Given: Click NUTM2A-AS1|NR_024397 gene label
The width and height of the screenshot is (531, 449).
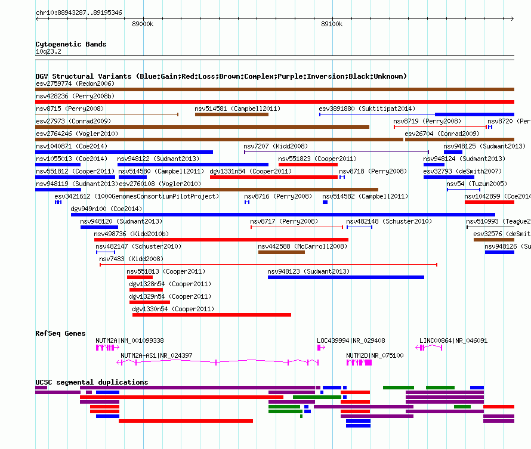Looking at the screenshot, I should pyautogui.click(x=156, y=355).
